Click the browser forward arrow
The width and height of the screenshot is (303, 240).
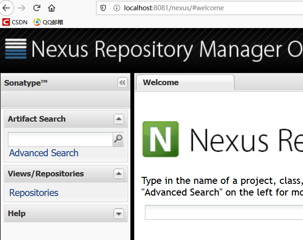pyautogui.click(x=22, y=8)
